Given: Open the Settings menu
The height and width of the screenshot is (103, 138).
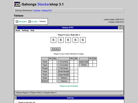Looking at the screenshot, I should [x=25, y=31].
